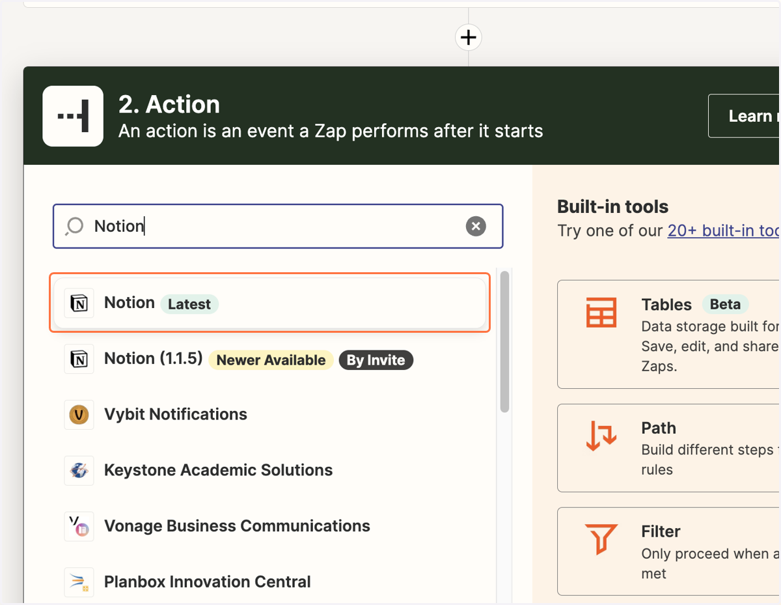
Task: Click the Planbox Innovation Central icon
Action: pos(79,582)
